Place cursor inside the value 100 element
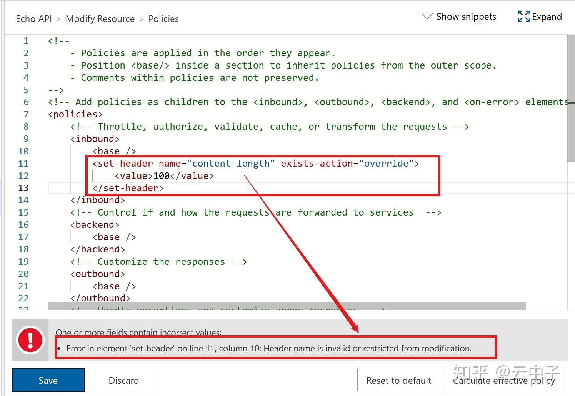The image size is (575, 396). tap(161, 175)
